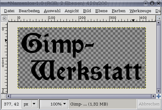Click the Abbrechen button
The width and height of the screenshot is (162, 110).
[149, 104]
